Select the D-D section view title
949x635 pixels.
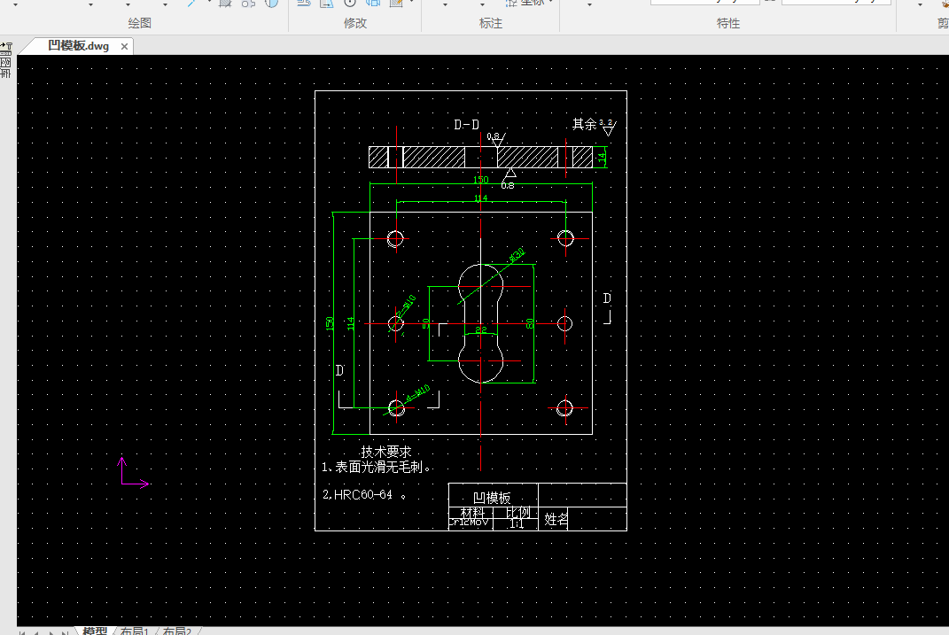pos(467,125)
